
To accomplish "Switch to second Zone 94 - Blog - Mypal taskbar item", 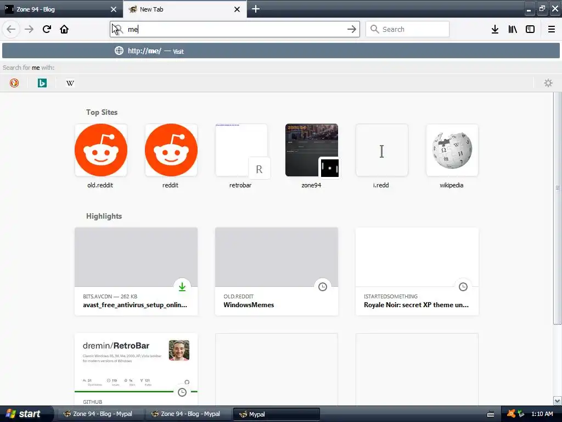I will [x=188, y=414].
